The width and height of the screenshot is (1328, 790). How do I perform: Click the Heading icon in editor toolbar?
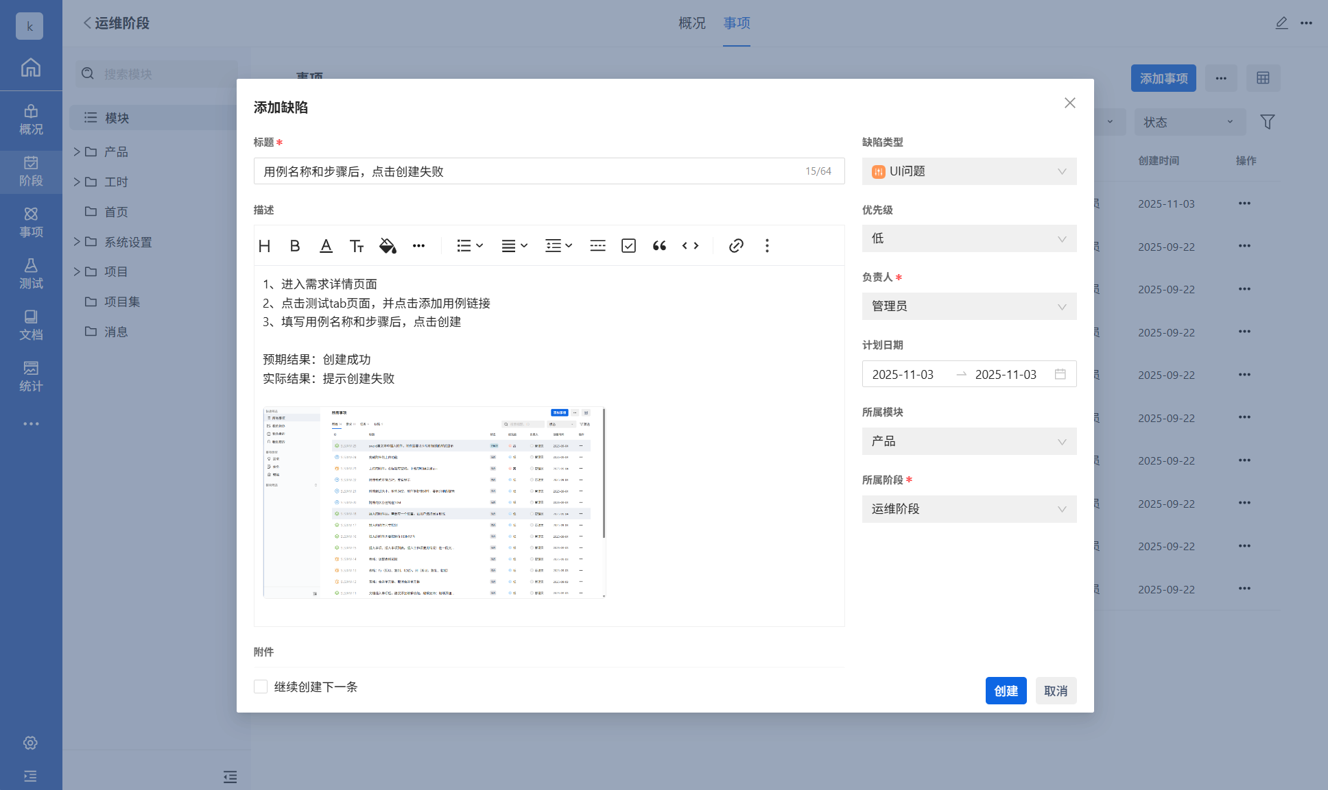[265, 246]
